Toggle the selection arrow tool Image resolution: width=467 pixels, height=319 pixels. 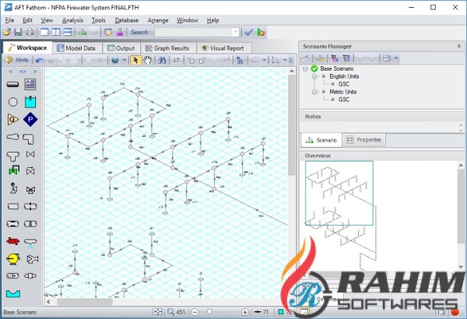click(135, 60)
